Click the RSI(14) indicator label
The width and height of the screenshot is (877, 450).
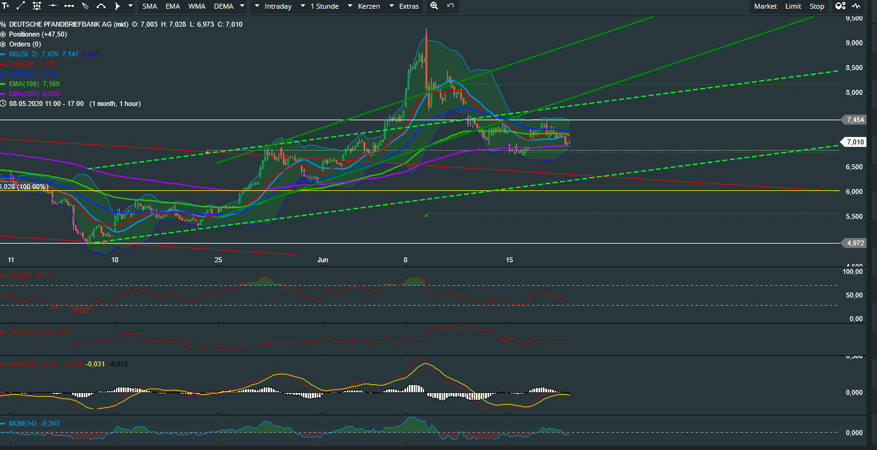pos(21,275)
